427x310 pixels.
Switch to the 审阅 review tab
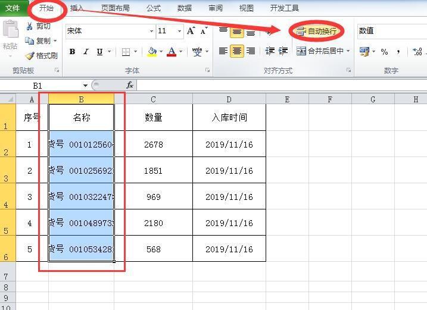click(x=216, y=8)
